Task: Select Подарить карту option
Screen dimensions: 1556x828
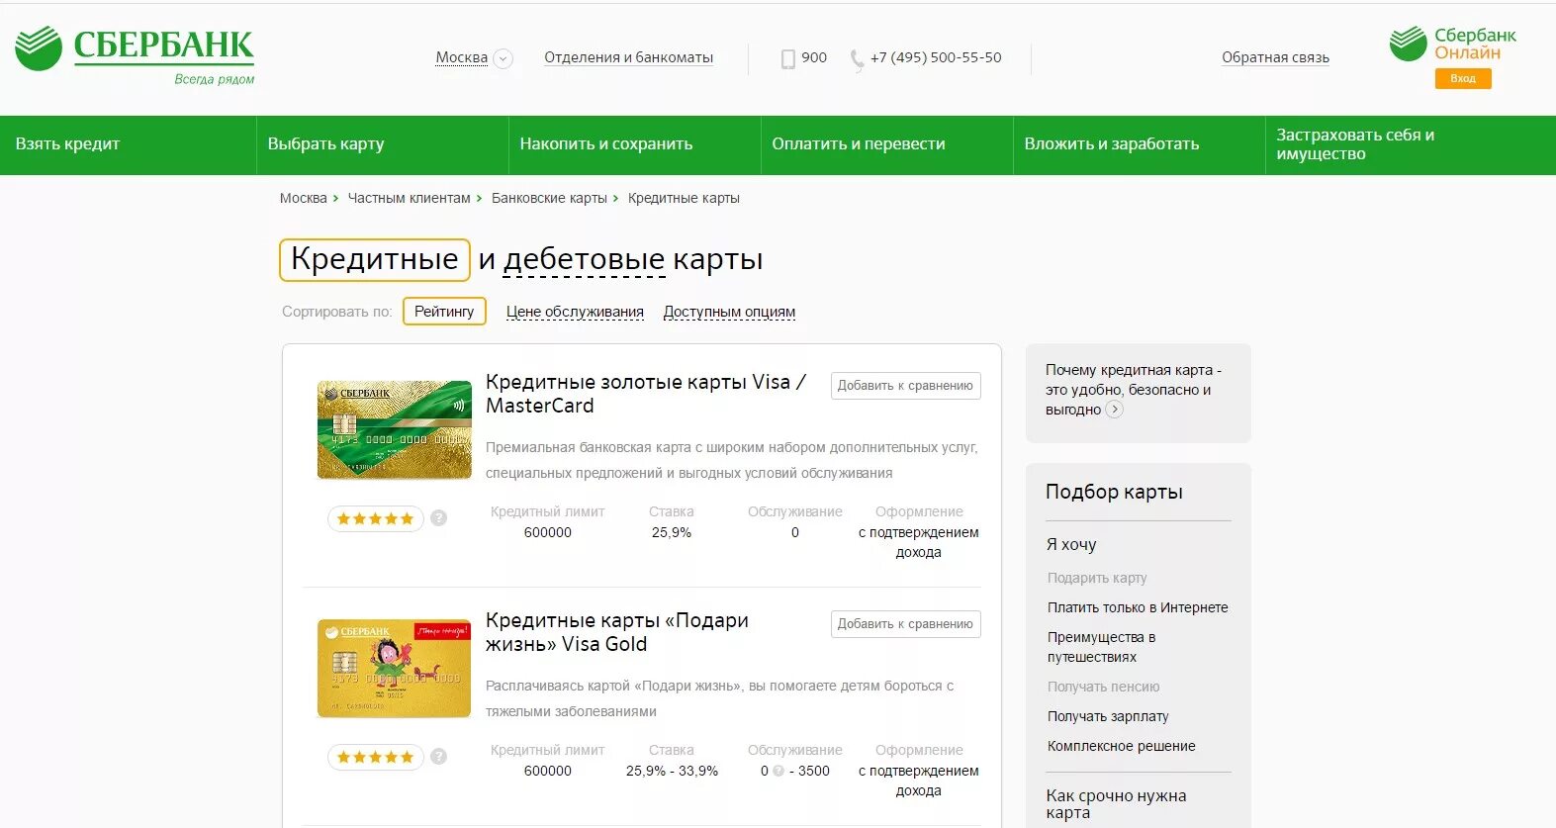Action: click(1097, 578)
